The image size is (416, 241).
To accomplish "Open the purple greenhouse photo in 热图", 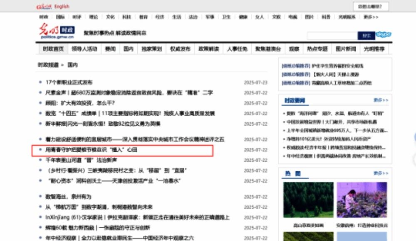I will pyautogui.click(x=362, y=200).
